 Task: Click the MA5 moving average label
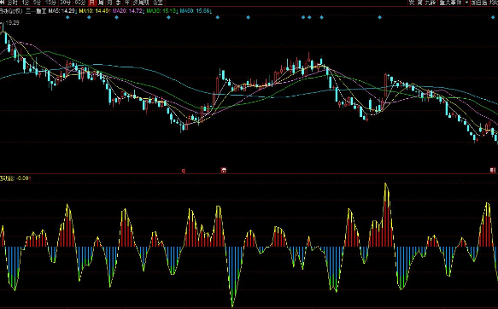(x=62, y=11)
